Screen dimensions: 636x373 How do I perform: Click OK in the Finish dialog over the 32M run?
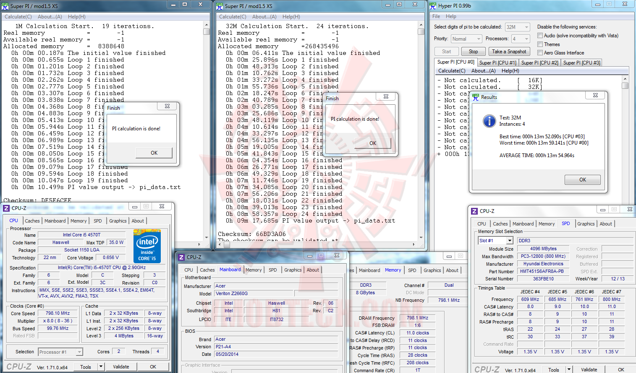(373, 143)
